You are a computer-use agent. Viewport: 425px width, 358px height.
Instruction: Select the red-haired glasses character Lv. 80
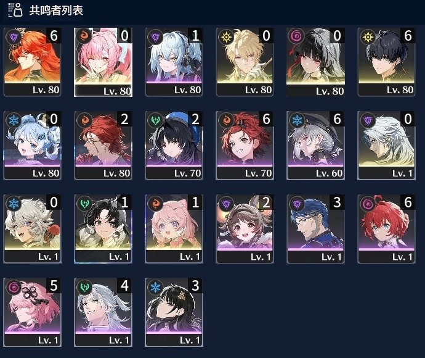coord(103,145)
